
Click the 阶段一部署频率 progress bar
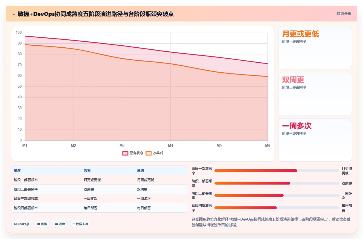[x=277, y=171]
